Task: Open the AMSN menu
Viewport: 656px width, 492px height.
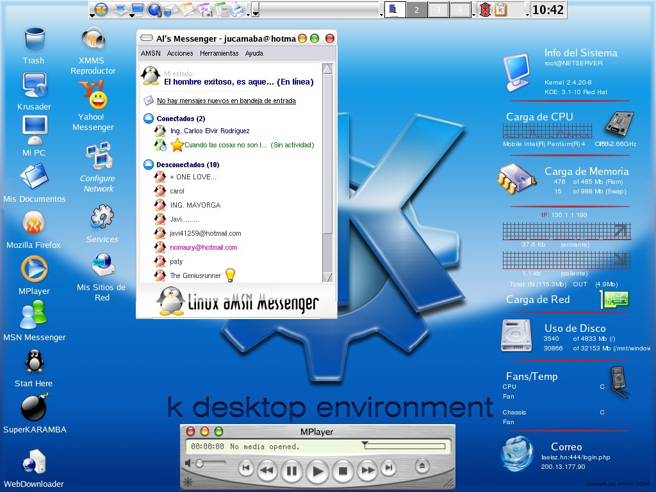Action: (x=151, y=53)
